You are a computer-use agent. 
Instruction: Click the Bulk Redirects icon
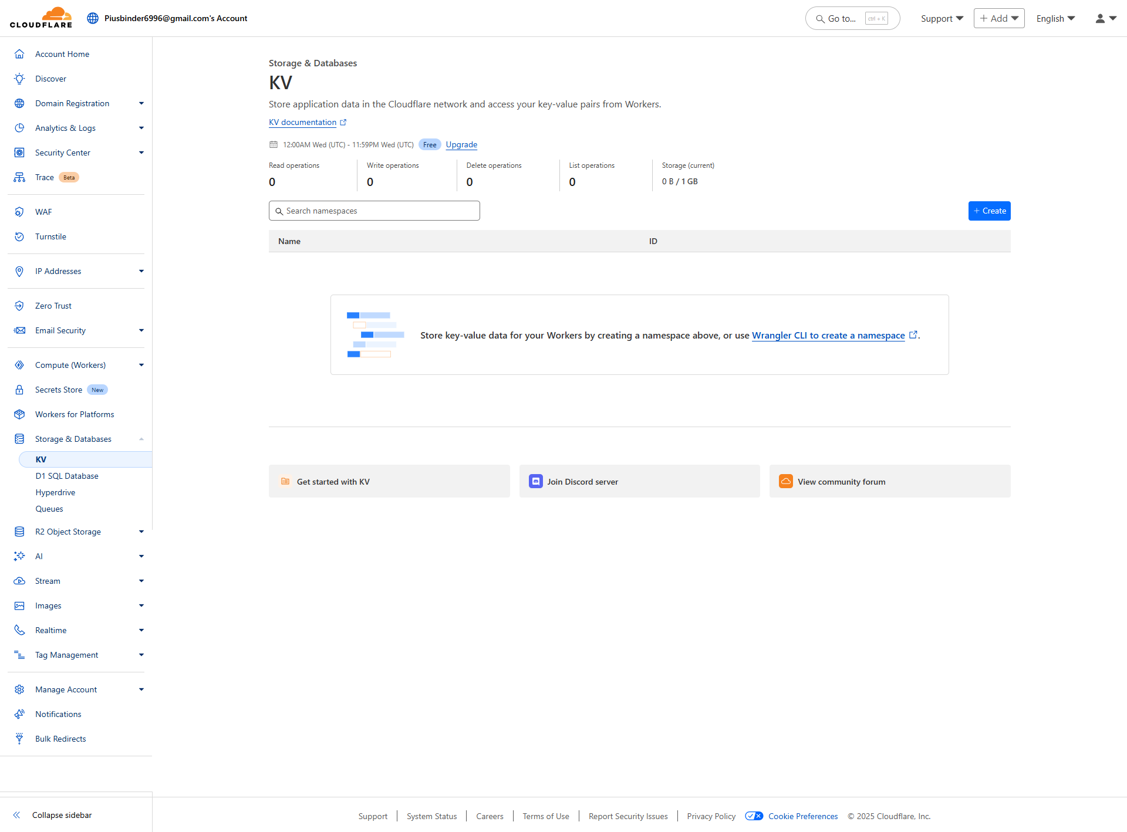coord(19,739)
